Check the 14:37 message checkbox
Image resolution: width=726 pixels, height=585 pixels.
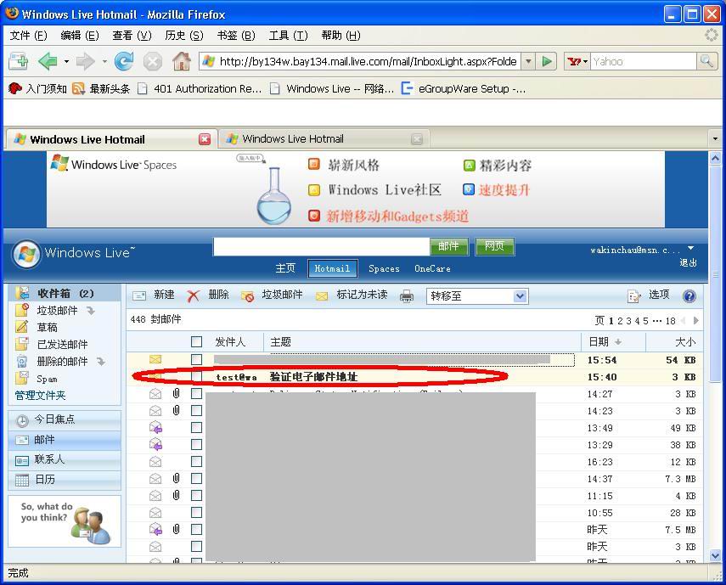coord(196,479)
